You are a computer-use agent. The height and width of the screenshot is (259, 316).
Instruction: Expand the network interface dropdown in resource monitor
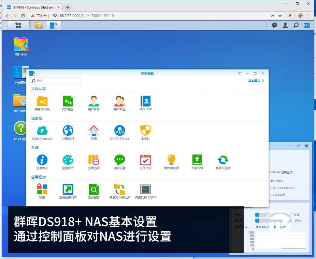tap(248, 227)
